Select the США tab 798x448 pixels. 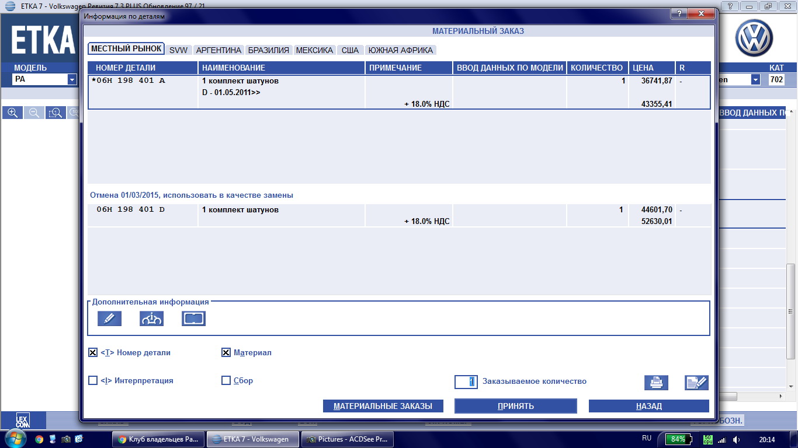pyautogui.click(x=351, y=50)
